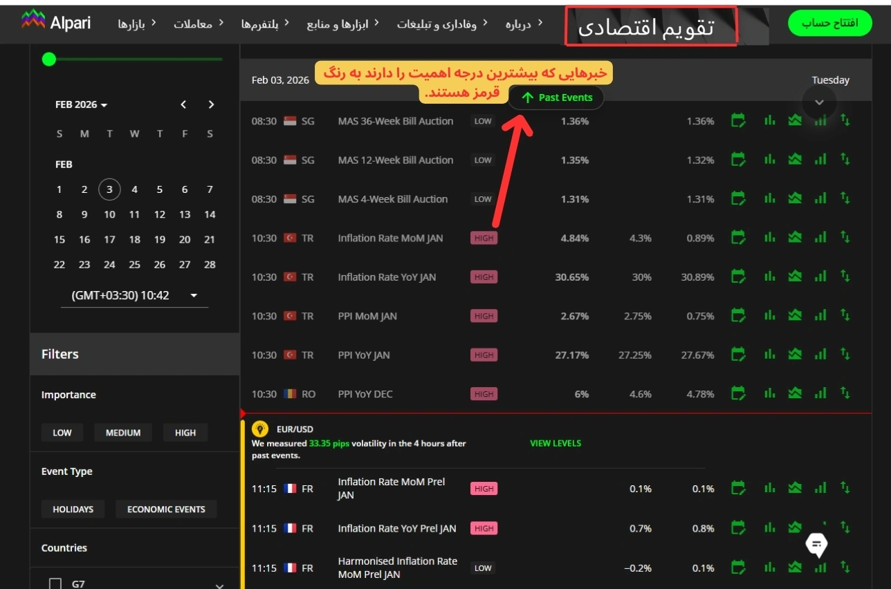Open the VIEW LEVELS link
The width and height of the screenshot is (891, 589).
pyautogui.click(x=555, y=443)
